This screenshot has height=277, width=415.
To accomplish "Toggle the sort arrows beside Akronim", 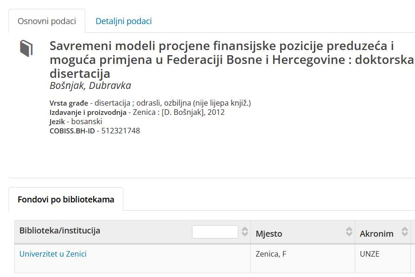I will point(405,232).
